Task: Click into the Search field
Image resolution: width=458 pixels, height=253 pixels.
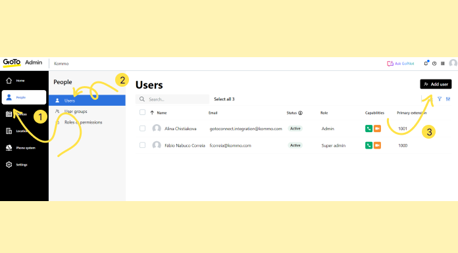Action: pyautogui.click(x=172, y=99)
